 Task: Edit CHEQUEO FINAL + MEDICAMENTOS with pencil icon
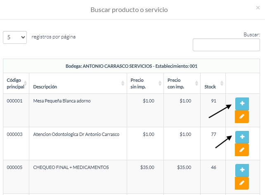pos(242,183)
